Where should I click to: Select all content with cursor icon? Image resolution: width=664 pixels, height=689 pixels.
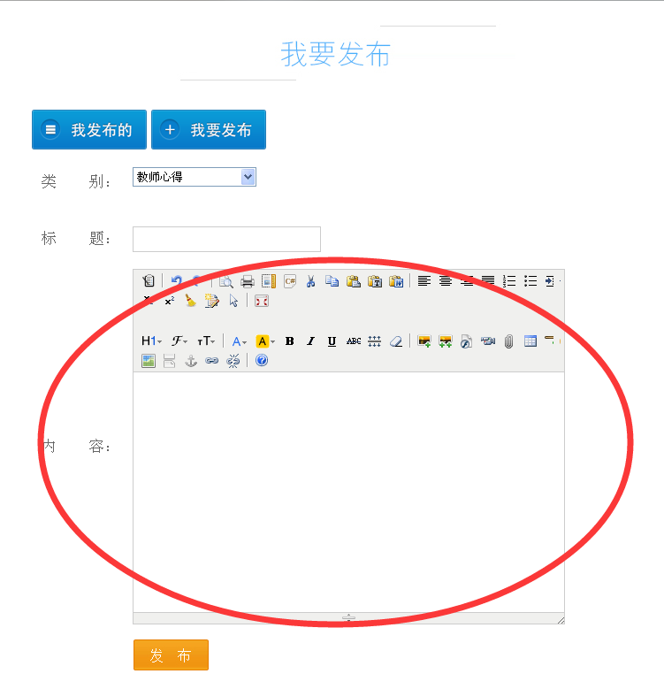[233, 301]
